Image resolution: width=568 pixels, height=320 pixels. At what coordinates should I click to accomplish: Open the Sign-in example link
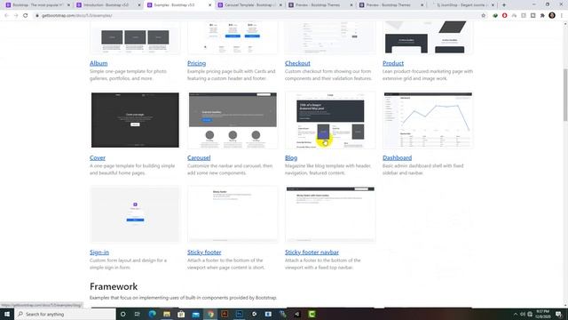pyautogui.click(x=99, y=252)
